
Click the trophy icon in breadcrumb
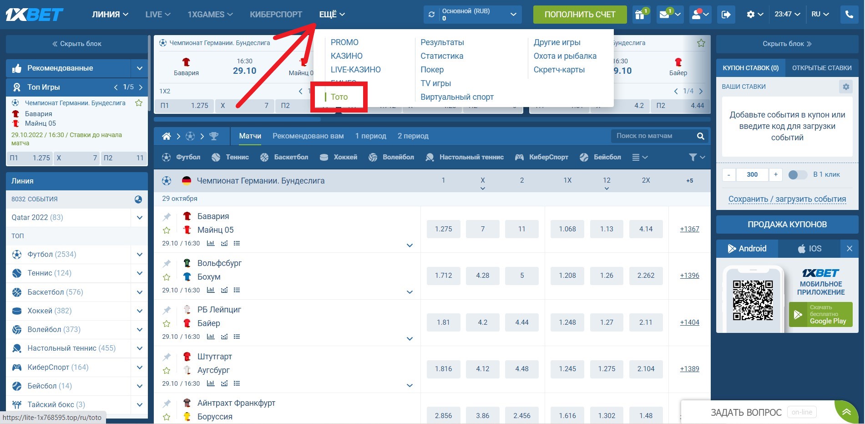(x=213, y=136)
